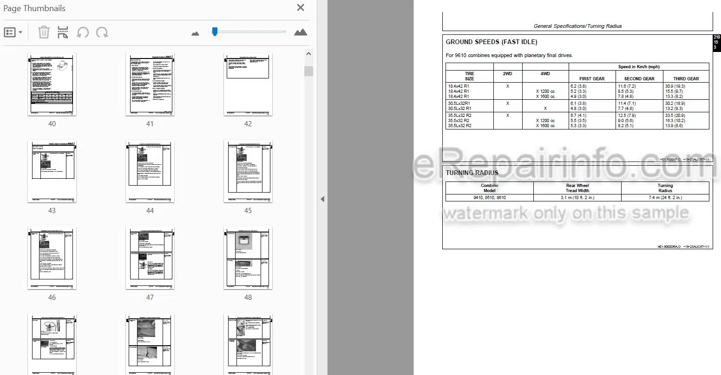Click the thumbnail panel scrollbar thumb
The height and width of the screenshot is (375, 721).
tap(308, 71)
